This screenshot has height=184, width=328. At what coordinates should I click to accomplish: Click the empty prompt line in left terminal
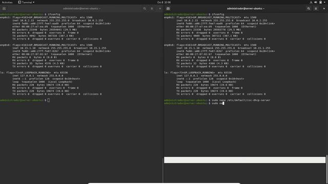click(x=25, y=100)
